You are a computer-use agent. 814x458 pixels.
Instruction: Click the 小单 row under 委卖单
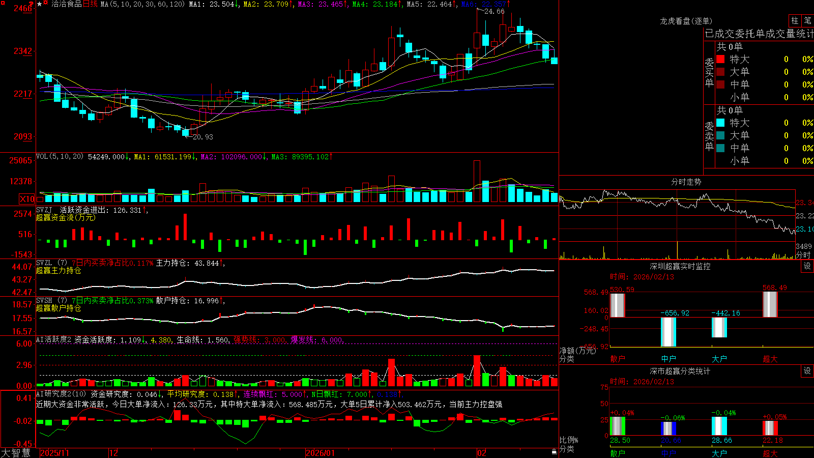pos(765,161)
